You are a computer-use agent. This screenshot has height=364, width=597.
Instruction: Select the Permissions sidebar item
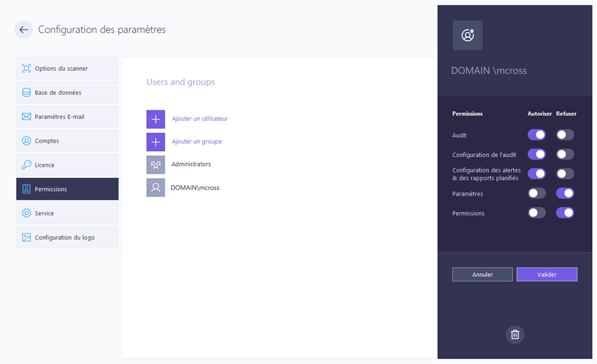tap(67, 189)
